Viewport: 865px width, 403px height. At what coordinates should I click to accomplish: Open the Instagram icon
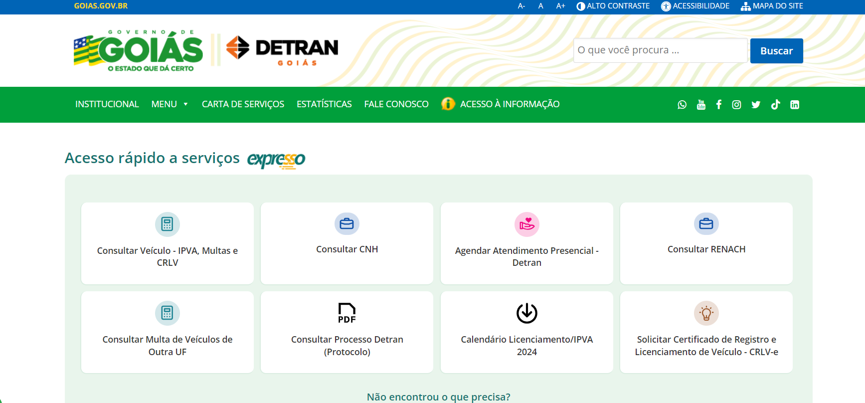pos(736,105)
